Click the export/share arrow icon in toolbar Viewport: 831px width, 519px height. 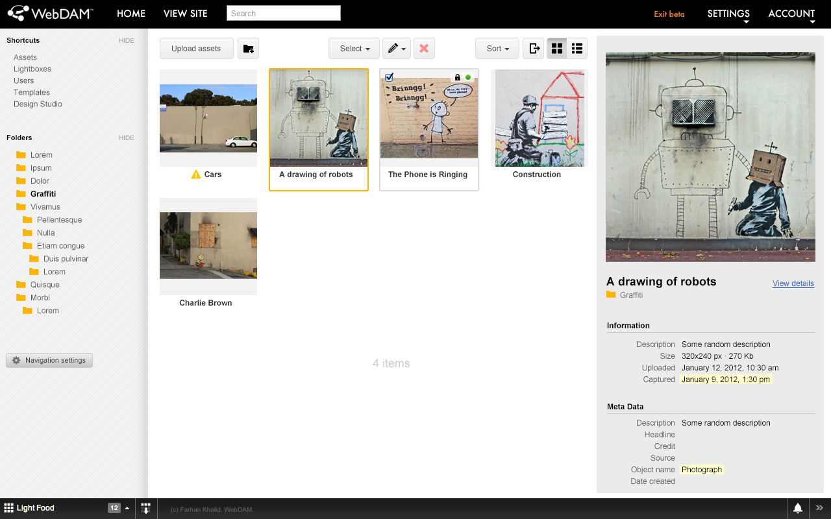pyautogui.click(x=534, y=49)
